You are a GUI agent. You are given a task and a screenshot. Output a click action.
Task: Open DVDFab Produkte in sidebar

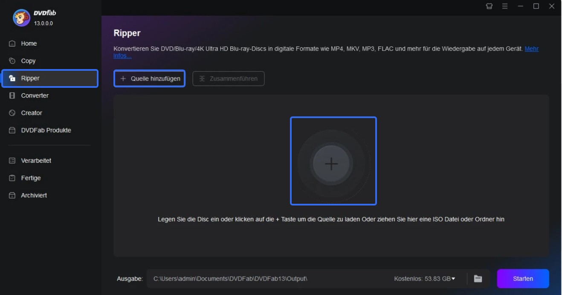(x=50, y=130)
